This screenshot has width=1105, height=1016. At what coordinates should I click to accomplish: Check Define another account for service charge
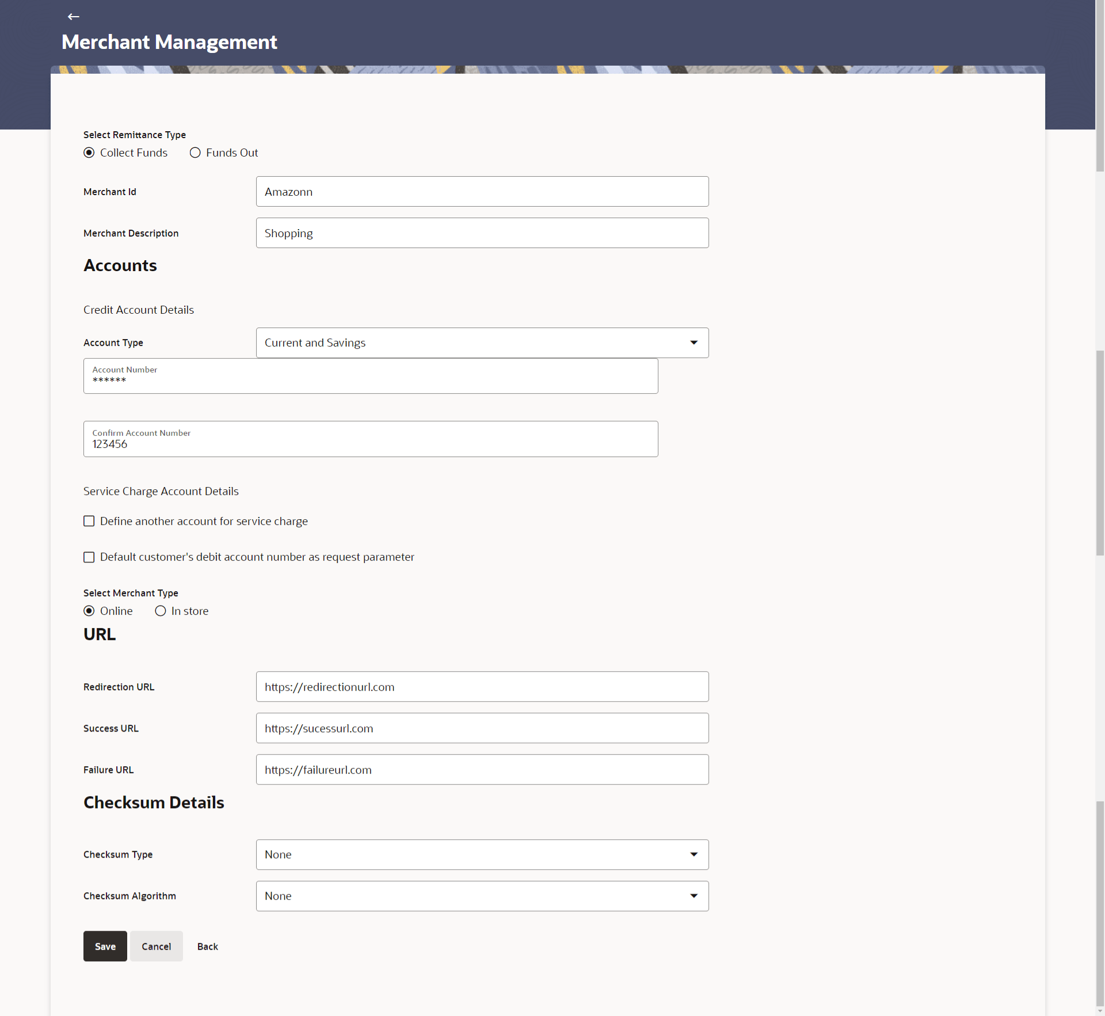(x=89, y=521)
